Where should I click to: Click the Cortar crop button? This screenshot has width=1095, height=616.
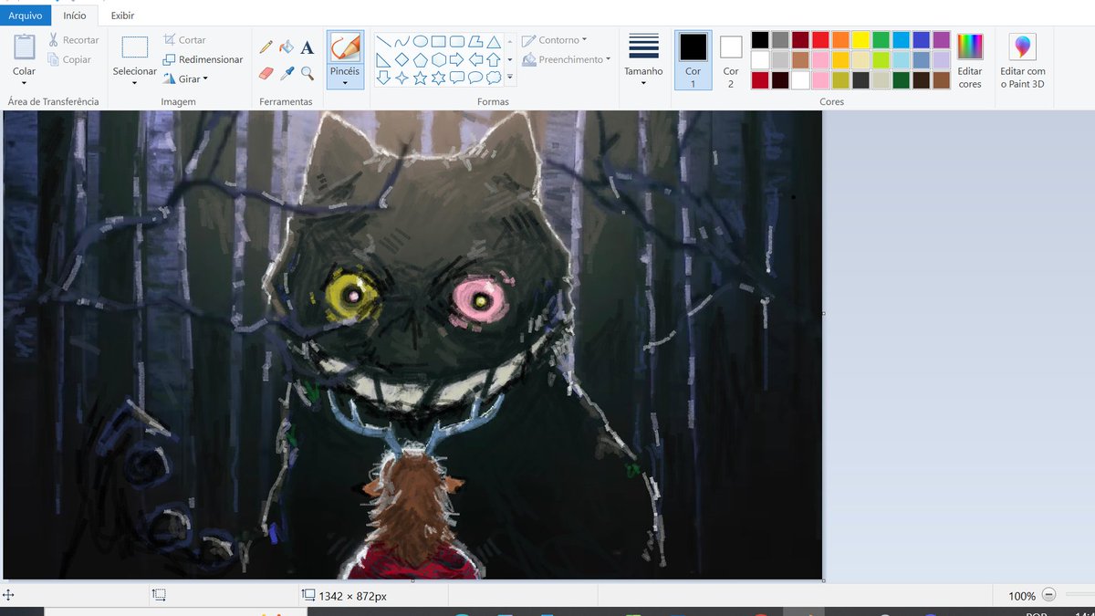coord(185,40)
